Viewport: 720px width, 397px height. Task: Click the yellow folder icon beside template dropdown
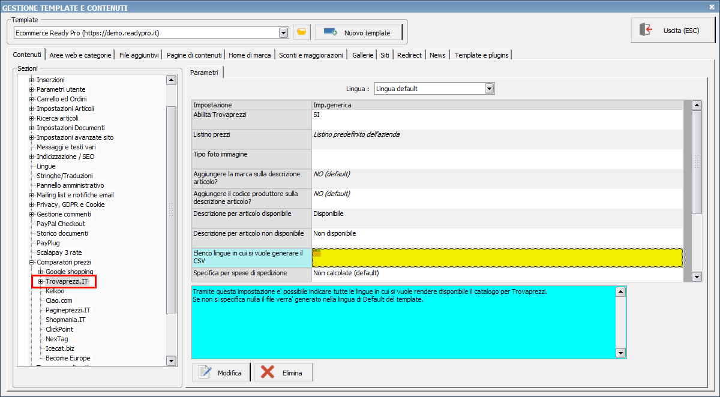point(302,32)
